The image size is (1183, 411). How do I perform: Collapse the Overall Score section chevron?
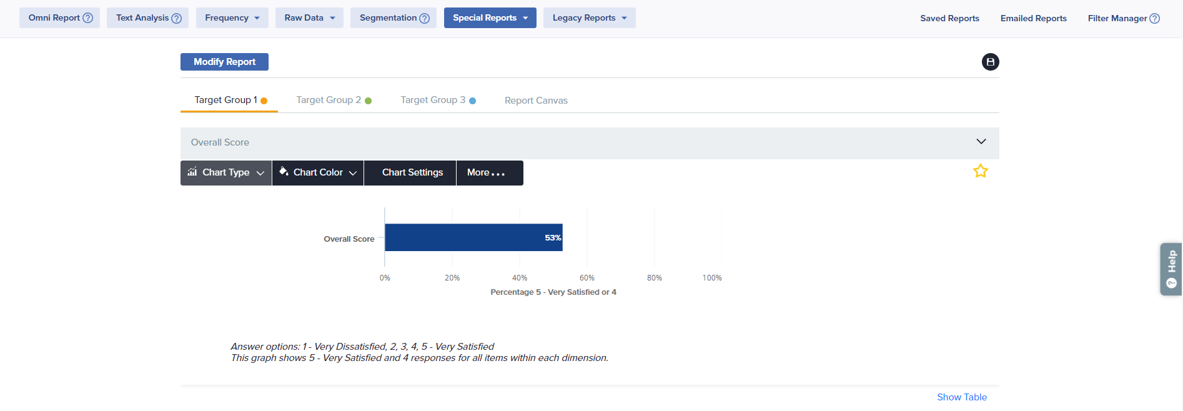[x=981, y=142]
